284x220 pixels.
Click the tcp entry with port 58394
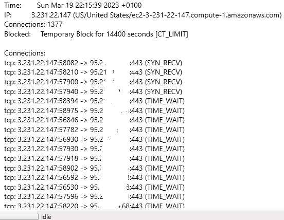click(94, 101)
